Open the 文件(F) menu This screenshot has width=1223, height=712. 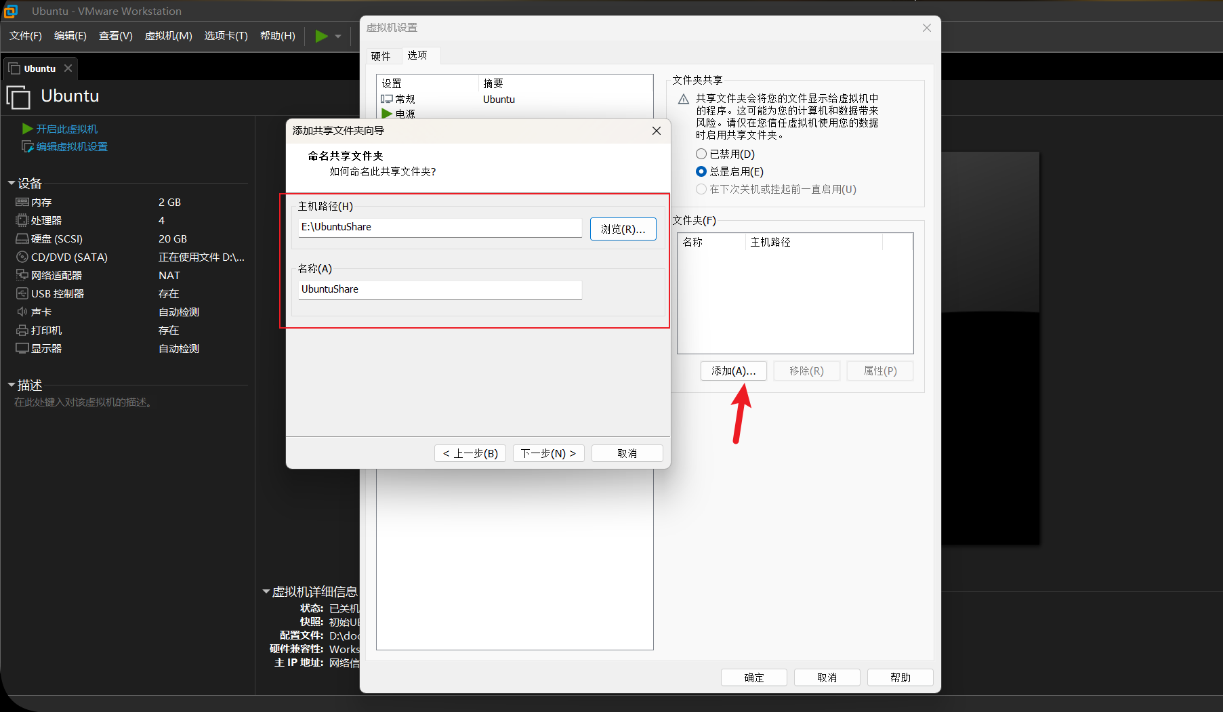[x=26, y=36]
